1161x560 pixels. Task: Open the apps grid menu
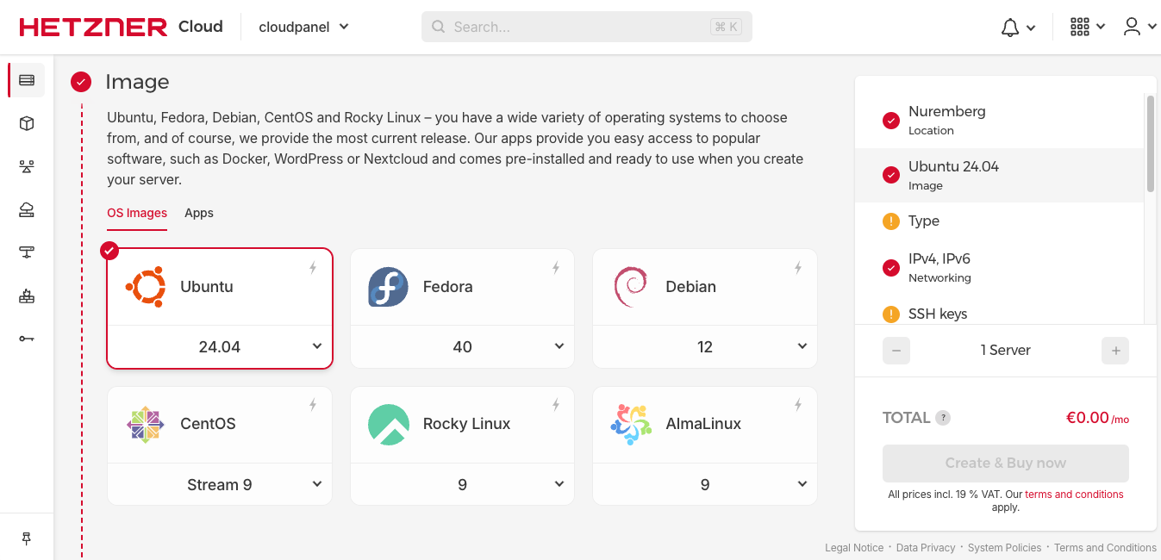tap(1085, 26)
